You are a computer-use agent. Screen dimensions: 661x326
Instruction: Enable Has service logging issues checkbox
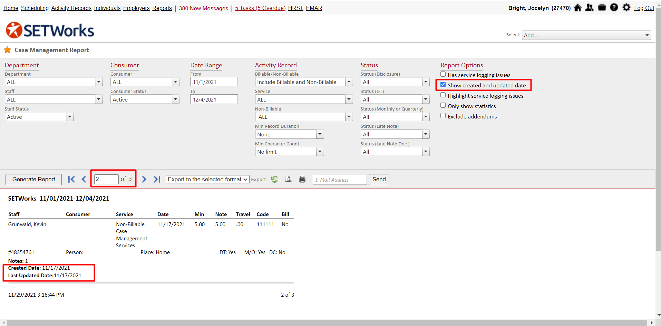(443, 74)
